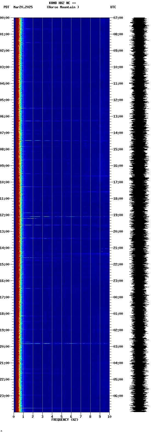The width and height of the screenshot is (151, 434).
Task: Click the 03:00 PDT time label
Action: tap(5, 67)
